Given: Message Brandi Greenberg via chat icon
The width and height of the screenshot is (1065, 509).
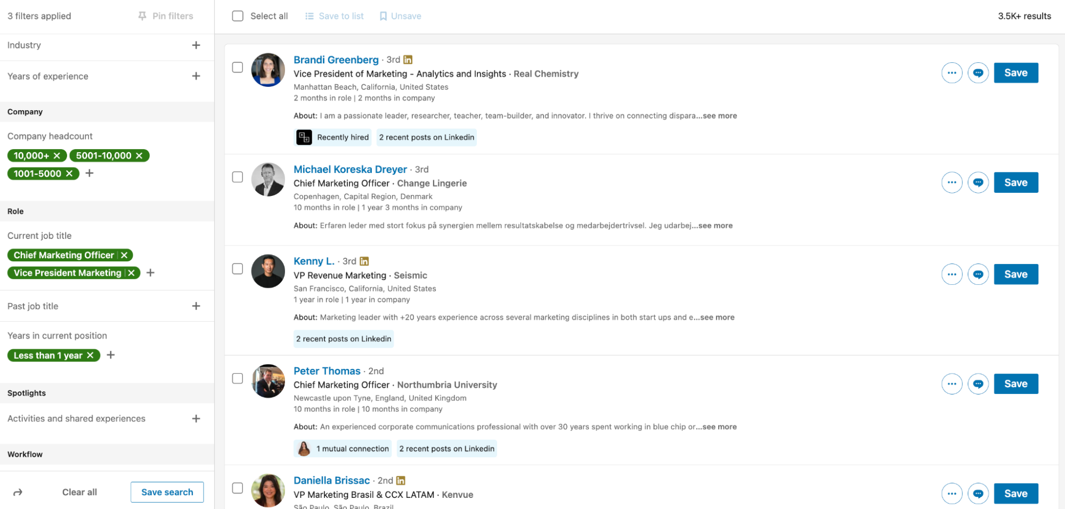Looking at the screenshot, I should 978,73.
